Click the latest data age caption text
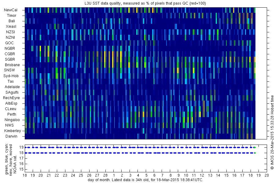 click(145, 180)
